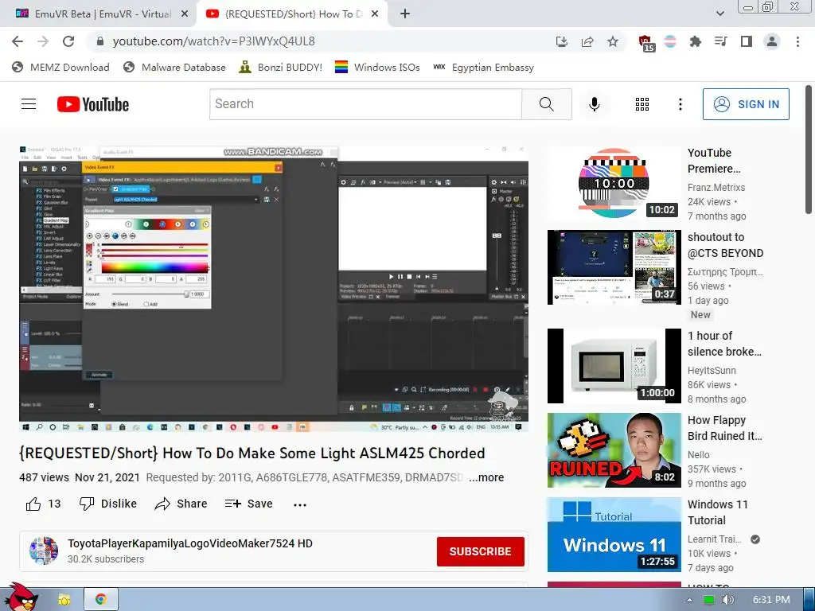Click the video's Dislike button
The height and width of the screenshot is (611, 815).
coord(107,504)
